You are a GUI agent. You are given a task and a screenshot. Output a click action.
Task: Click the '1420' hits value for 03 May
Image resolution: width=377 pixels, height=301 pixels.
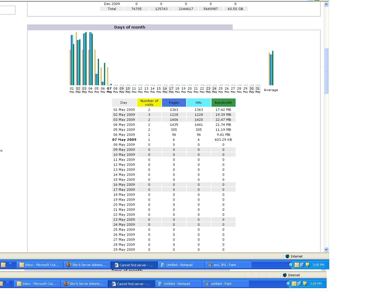click(199, 120)
